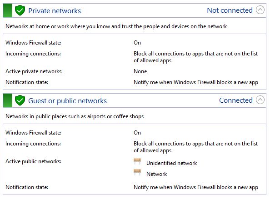
Task: Click the Guest or public networks shield icon
Action: click(x=20, y=100)
